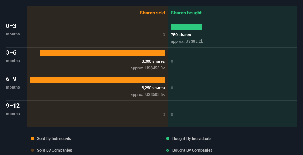Click the orange 3,250 shares sold bar
Image resolution: width=303 pixels, height=155 pixels.
(97, 80)
